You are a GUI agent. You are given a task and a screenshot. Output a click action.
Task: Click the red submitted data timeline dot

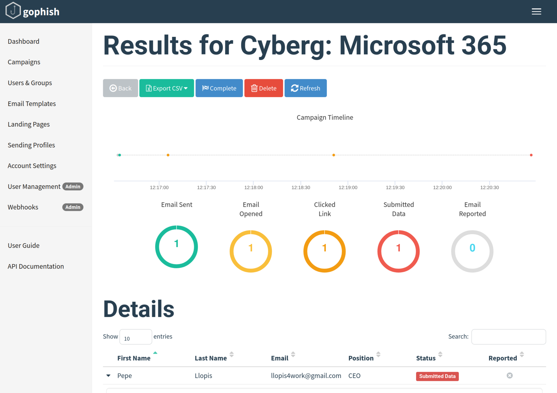click(x=531, y=155)
